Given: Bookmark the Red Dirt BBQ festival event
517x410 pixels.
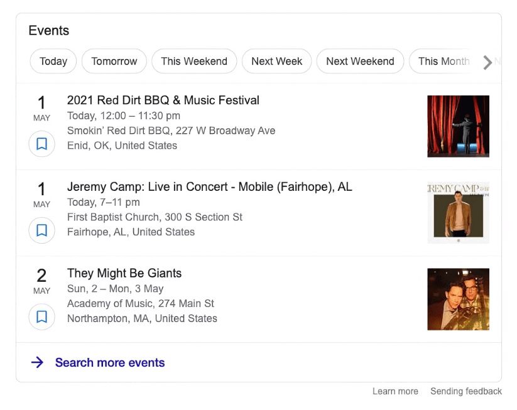Looking at the screenshot, I should [x=41, y=144].
